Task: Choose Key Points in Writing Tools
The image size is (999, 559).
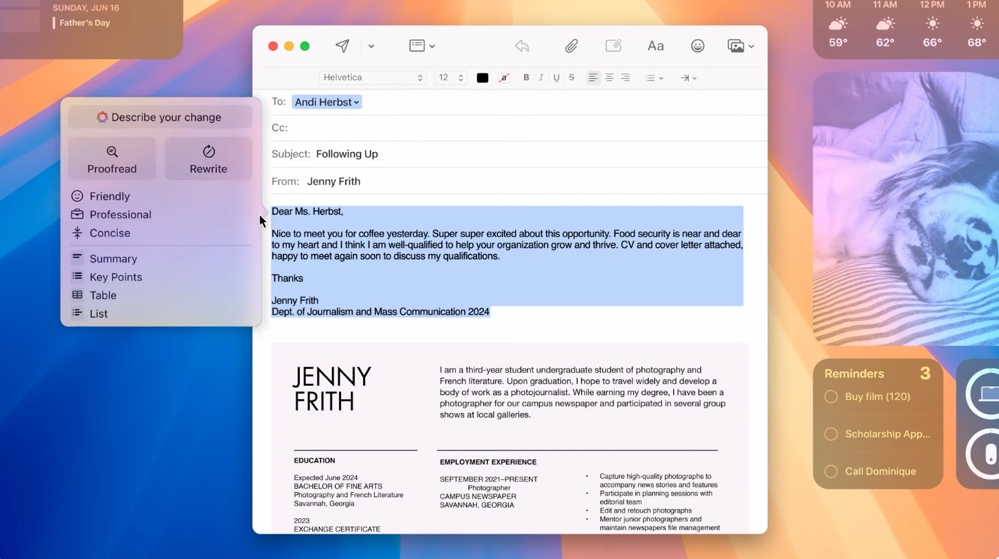Action: [x=115, y=277]
